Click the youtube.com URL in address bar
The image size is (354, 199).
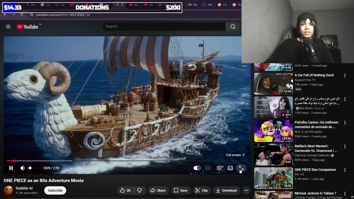point(63,15)
